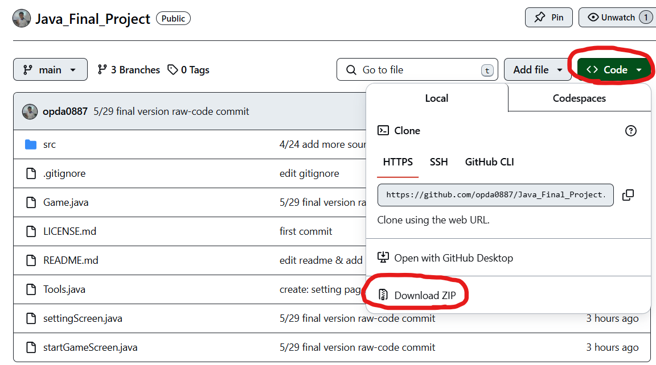This screenshot has width=656, height=365.
Task: Click the repository clone URL field
Action: tap(495, 195)
